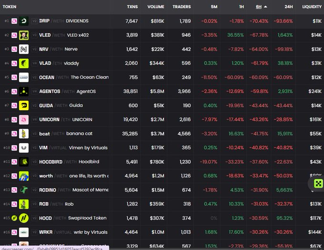Screen dimensions: 324x250
Task: Sort table by 24H column header
Action: click(288, 7)
